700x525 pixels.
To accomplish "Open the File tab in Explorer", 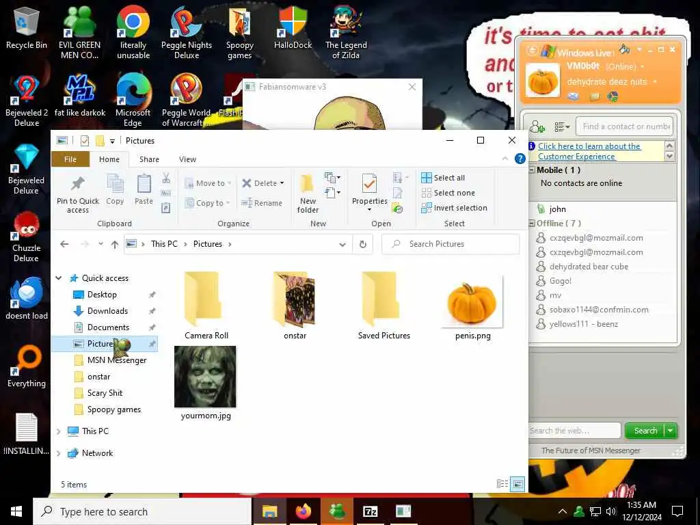I will tap(70, 159).
